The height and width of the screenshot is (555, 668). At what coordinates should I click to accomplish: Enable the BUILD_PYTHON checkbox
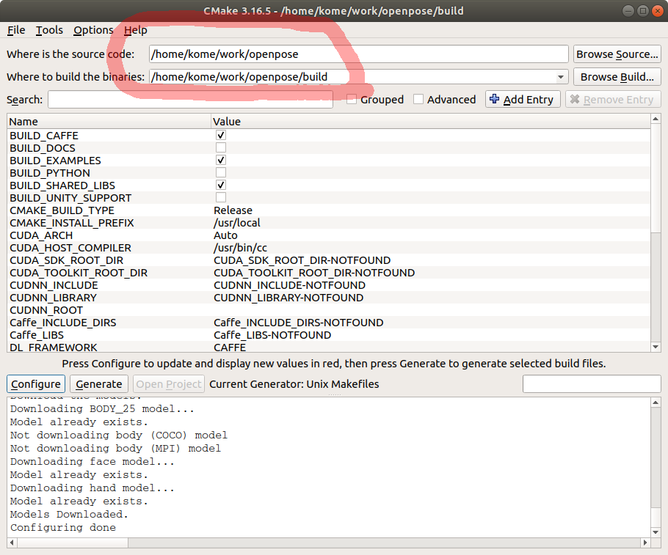pyautogui.click(x=220, y=172)
